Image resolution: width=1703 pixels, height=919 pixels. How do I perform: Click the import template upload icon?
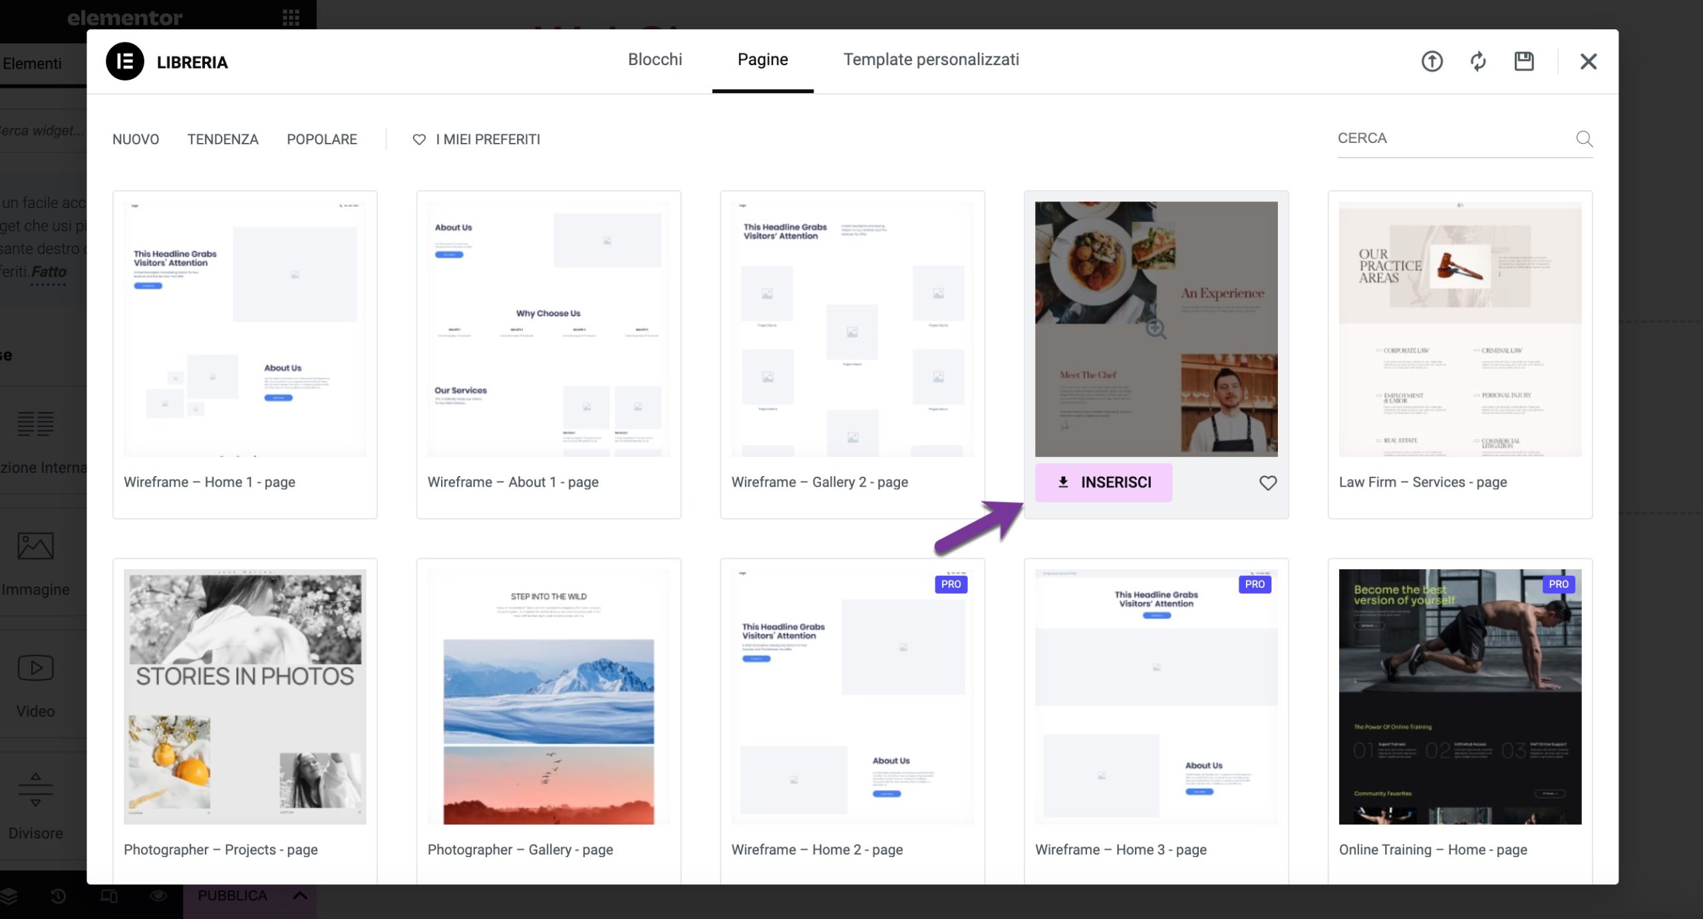1432,62
